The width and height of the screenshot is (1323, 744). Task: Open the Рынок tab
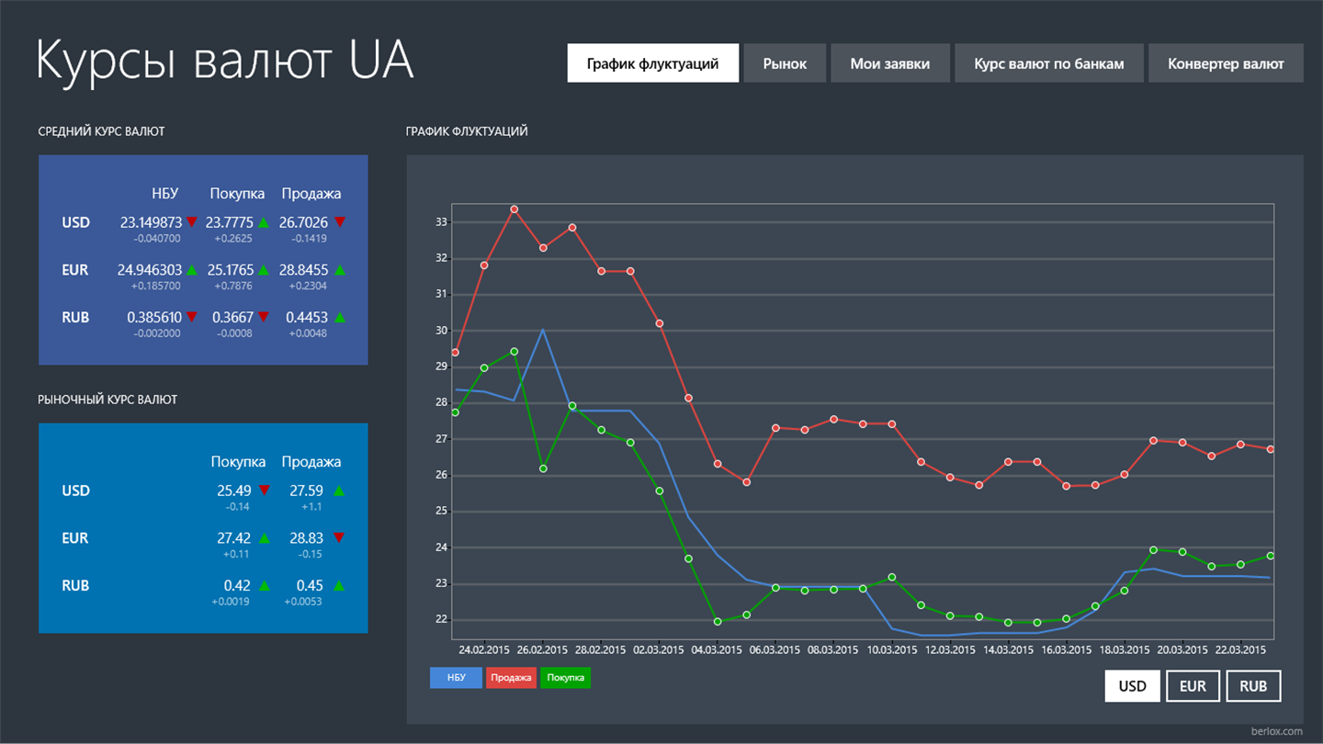(x=785, y=63)
